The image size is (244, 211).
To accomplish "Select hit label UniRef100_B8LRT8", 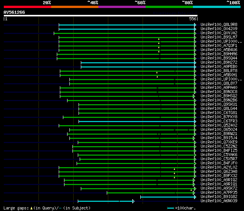I will [x=219, y=71].
